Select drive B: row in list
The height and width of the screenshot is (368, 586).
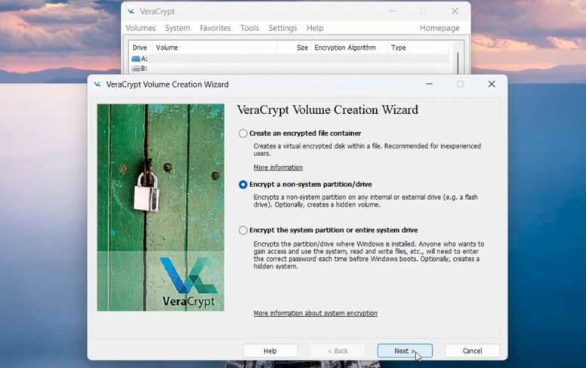(290, 69)
